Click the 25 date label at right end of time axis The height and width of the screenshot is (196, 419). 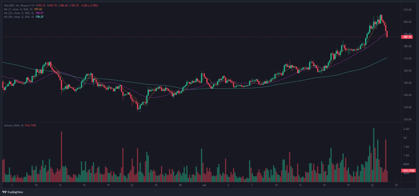tap(396, 185)
